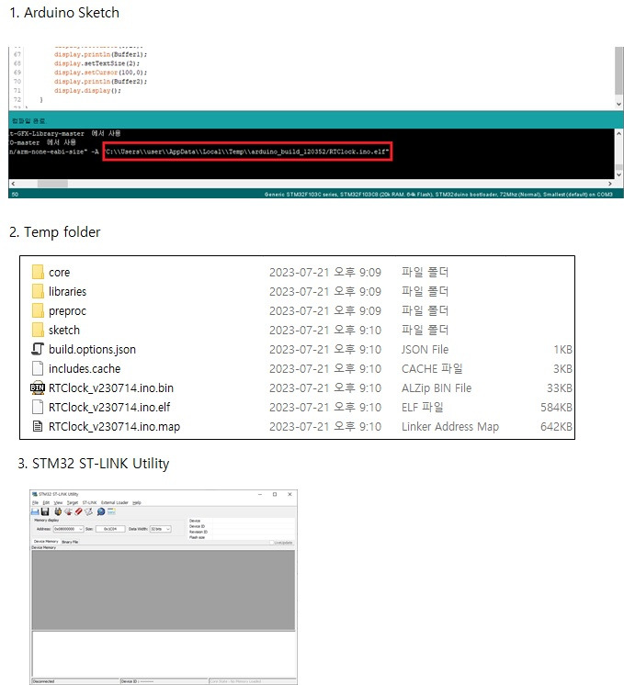Screen dimensions: 624x685
Task: Click the BIN icon of RTClock_v230714.ino.bin
Action: [x=38, y=387]
